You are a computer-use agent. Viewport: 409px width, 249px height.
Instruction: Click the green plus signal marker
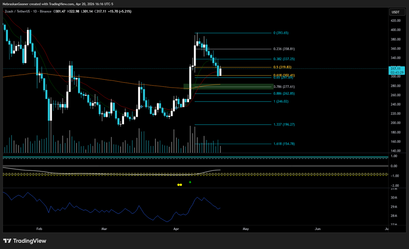(190, 182)
